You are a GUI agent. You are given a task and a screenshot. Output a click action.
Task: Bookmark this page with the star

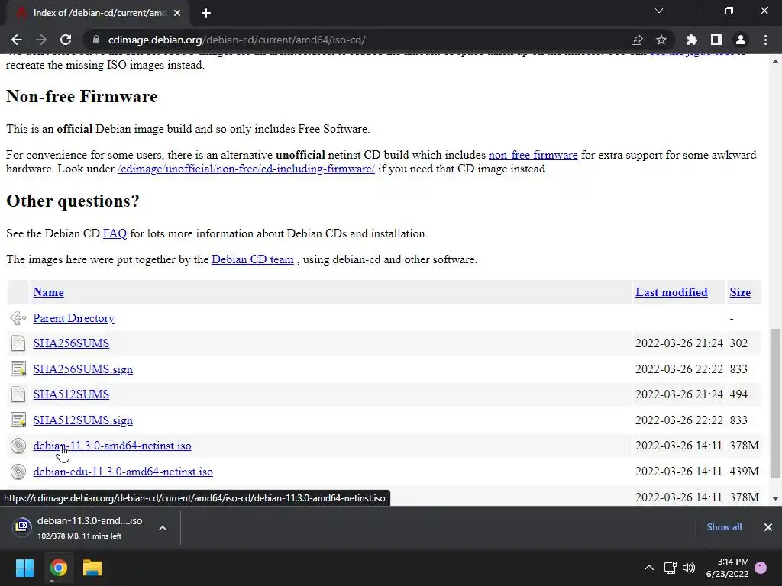click(661, 40)
